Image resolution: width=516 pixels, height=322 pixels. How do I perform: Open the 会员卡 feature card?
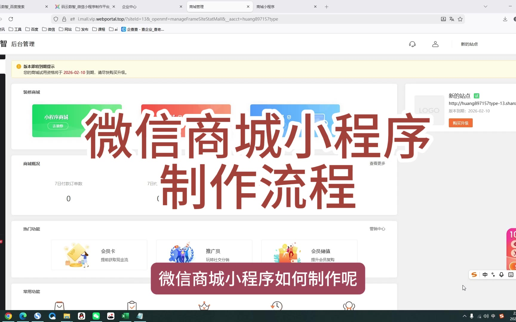[x=99, y=255]
